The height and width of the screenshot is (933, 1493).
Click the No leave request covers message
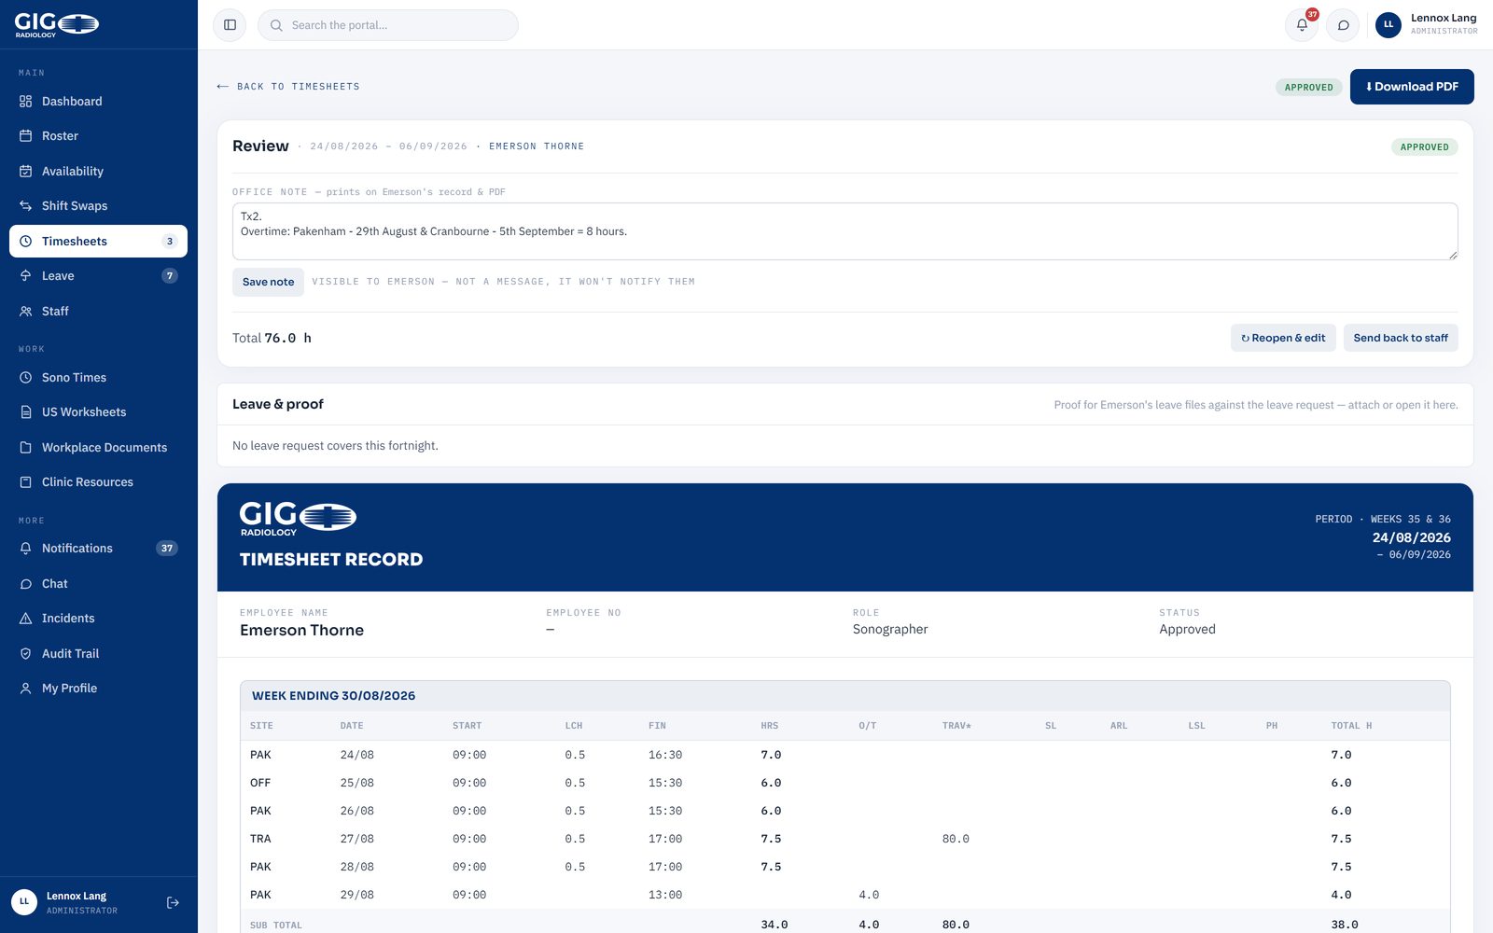335,446
